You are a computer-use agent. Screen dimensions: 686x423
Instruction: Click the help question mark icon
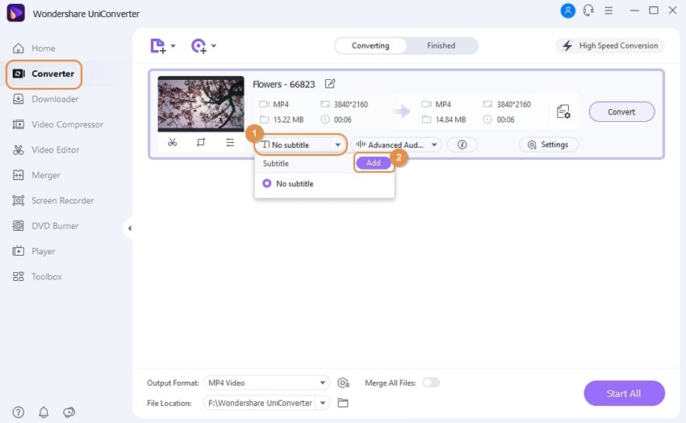(x=19, y=412)
